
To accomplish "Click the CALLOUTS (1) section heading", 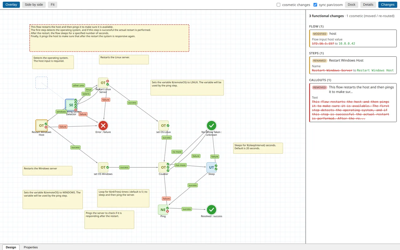I will [x=320, y=80].
